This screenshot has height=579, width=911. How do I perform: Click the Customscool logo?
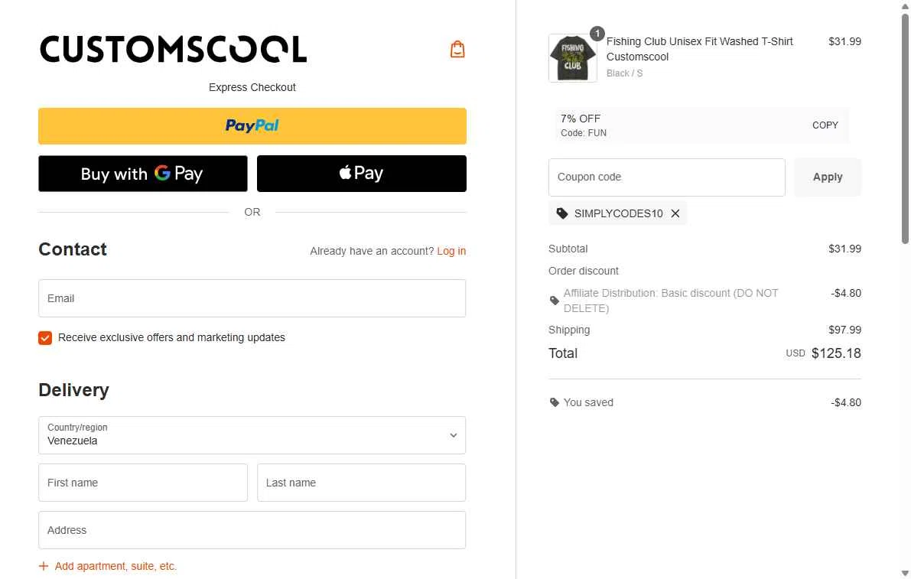point(173,50)
